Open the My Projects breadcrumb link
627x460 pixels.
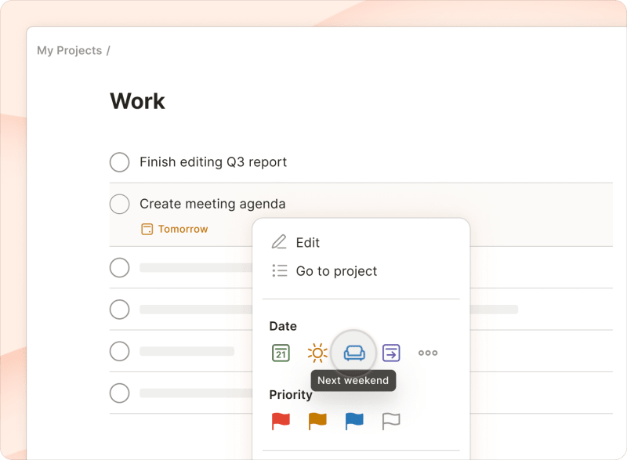click(68, 50)
